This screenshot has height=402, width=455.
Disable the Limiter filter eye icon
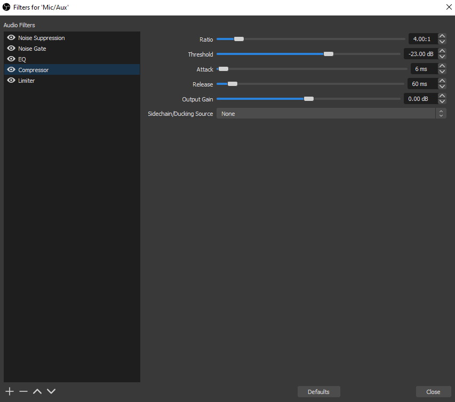point(11,81)
